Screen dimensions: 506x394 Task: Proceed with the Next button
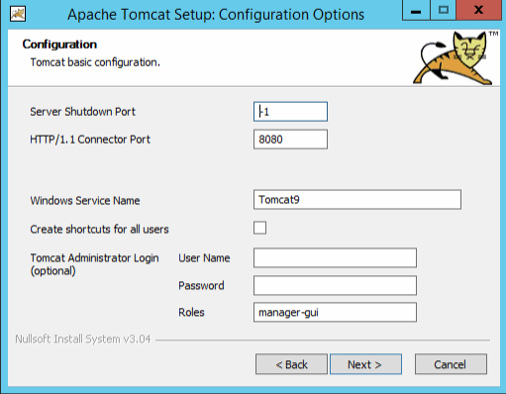pos(365,364)
